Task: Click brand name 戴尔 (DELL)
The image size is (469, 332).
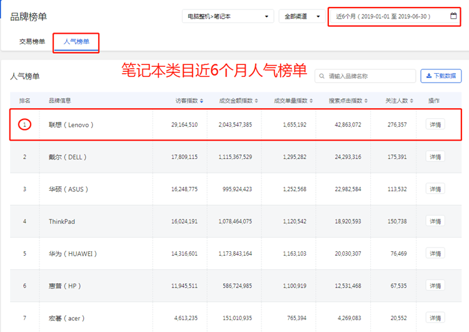Action: [68, 157]
